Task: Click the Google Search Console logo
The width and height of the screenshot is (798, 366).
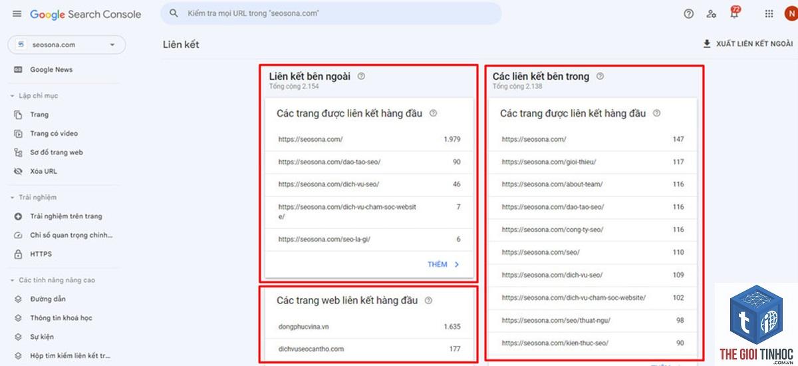Action: (86, 14)
